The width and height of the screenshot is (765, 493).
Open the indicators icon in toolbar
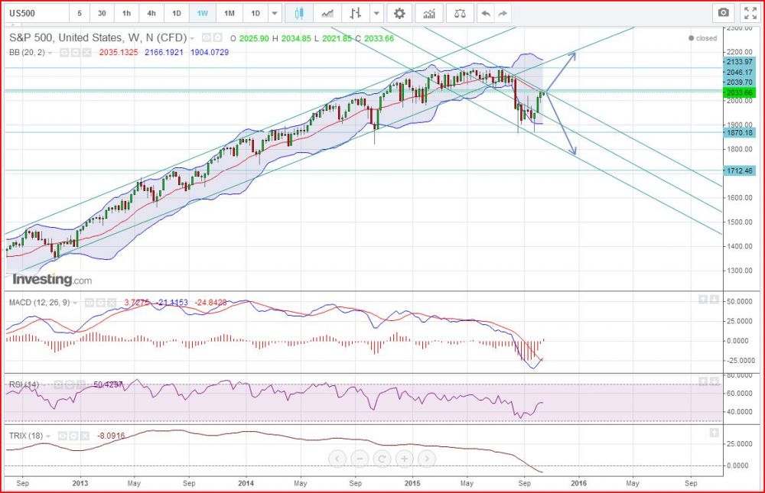[431, 13]
